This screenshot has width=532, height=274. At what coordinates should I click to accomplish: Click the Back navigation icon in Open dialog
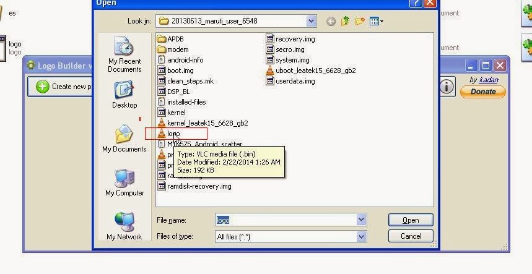pos(331,21)
